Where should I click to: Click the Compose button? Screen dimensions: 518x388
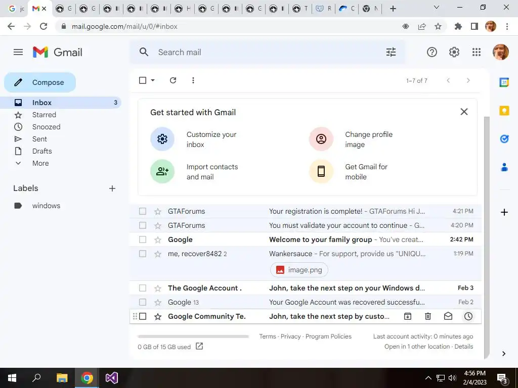tap(40, 82)
